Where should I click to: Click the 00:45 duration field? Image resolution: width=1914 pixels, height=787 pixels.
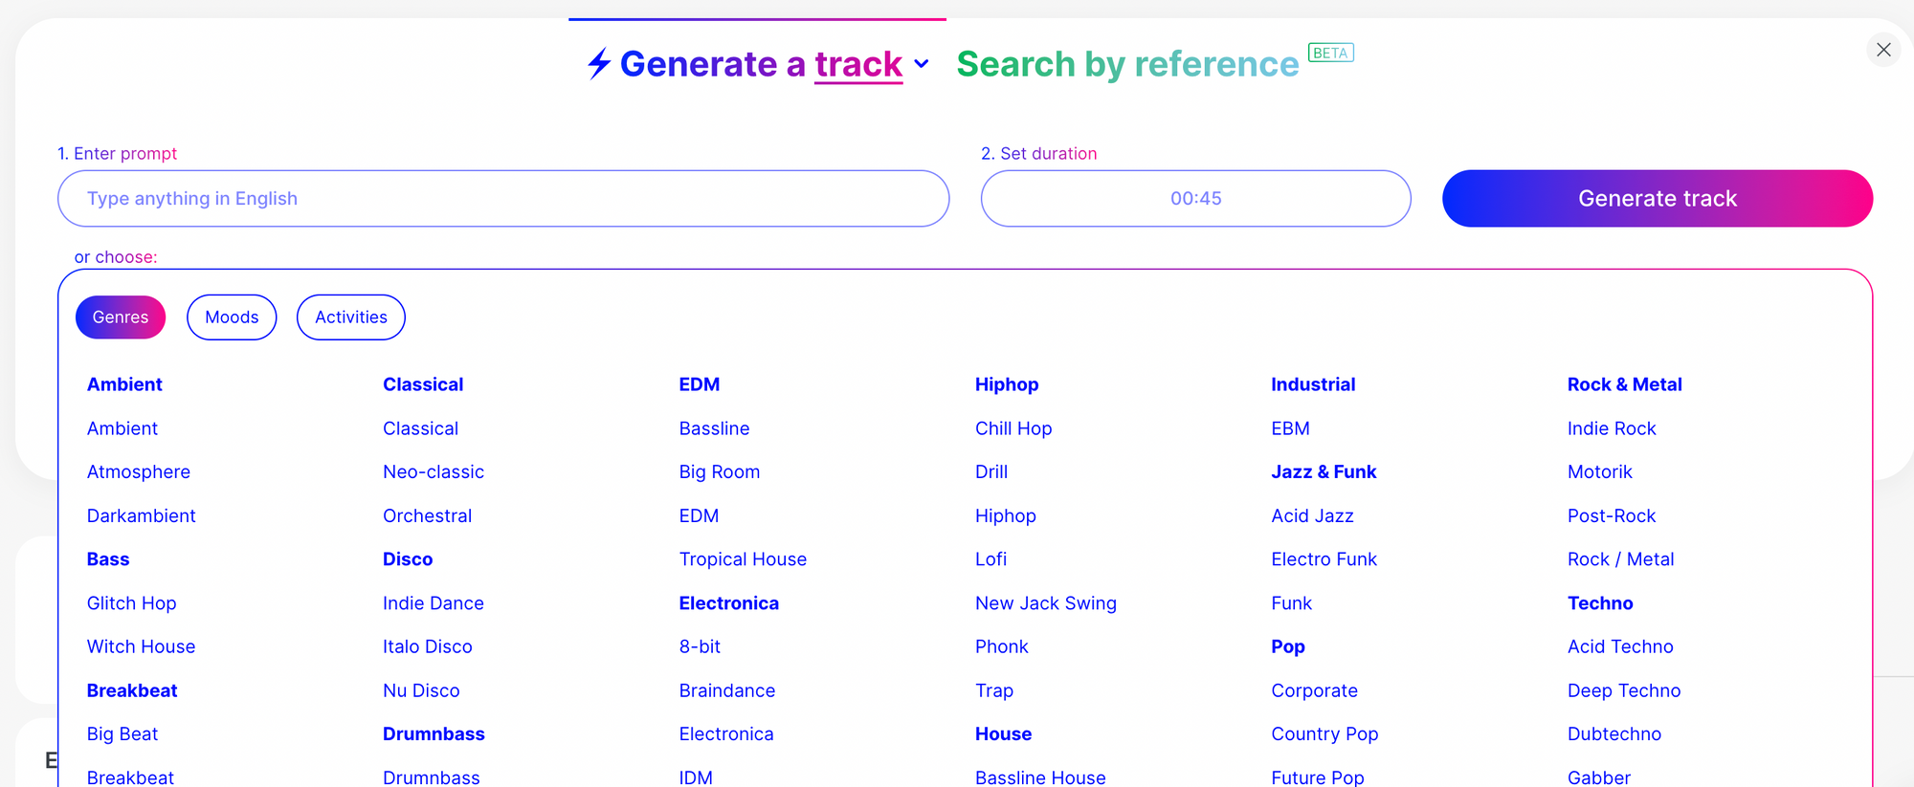pyautogui.click(x=1196, y=199)
